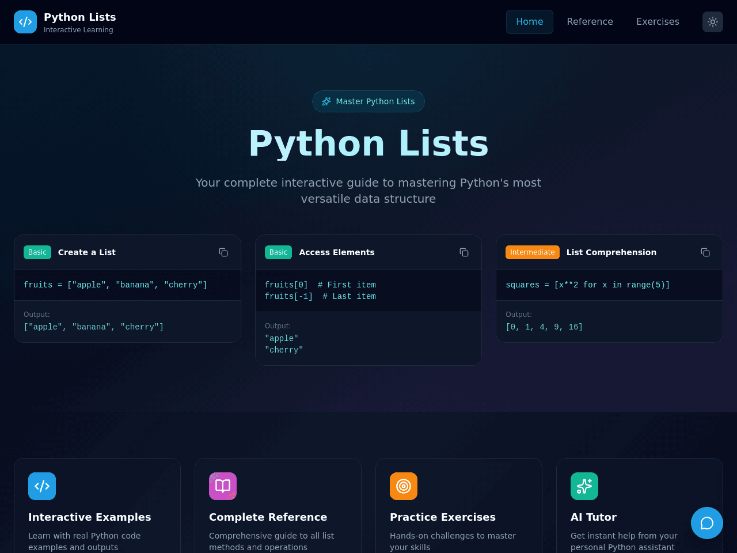The image size is (737, 553).
Task: Click the List Comprehension card title
Action: [x=611, y=252]
